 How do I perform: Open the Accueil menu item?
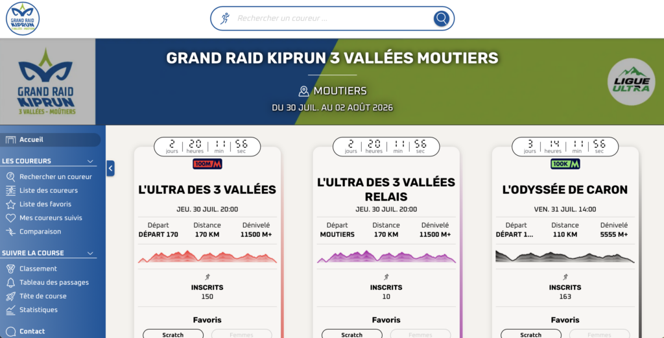51,139
